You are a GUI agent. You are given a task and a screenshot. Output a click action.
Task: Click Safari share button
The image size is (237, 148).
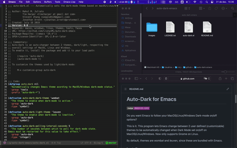click(x=220, y=79)
